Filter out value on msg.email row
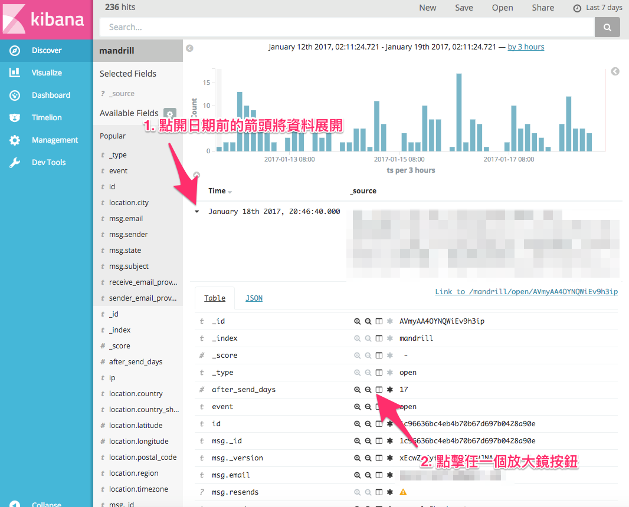Image resolution: width=629 pixels, height=507 pixels. pos(368,475)
